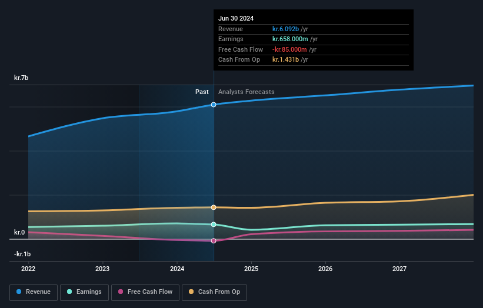Screen dimensions: 483x308
Task: Click the Jun 30 2024 tooltip date
Action: [x=236, y=18]
